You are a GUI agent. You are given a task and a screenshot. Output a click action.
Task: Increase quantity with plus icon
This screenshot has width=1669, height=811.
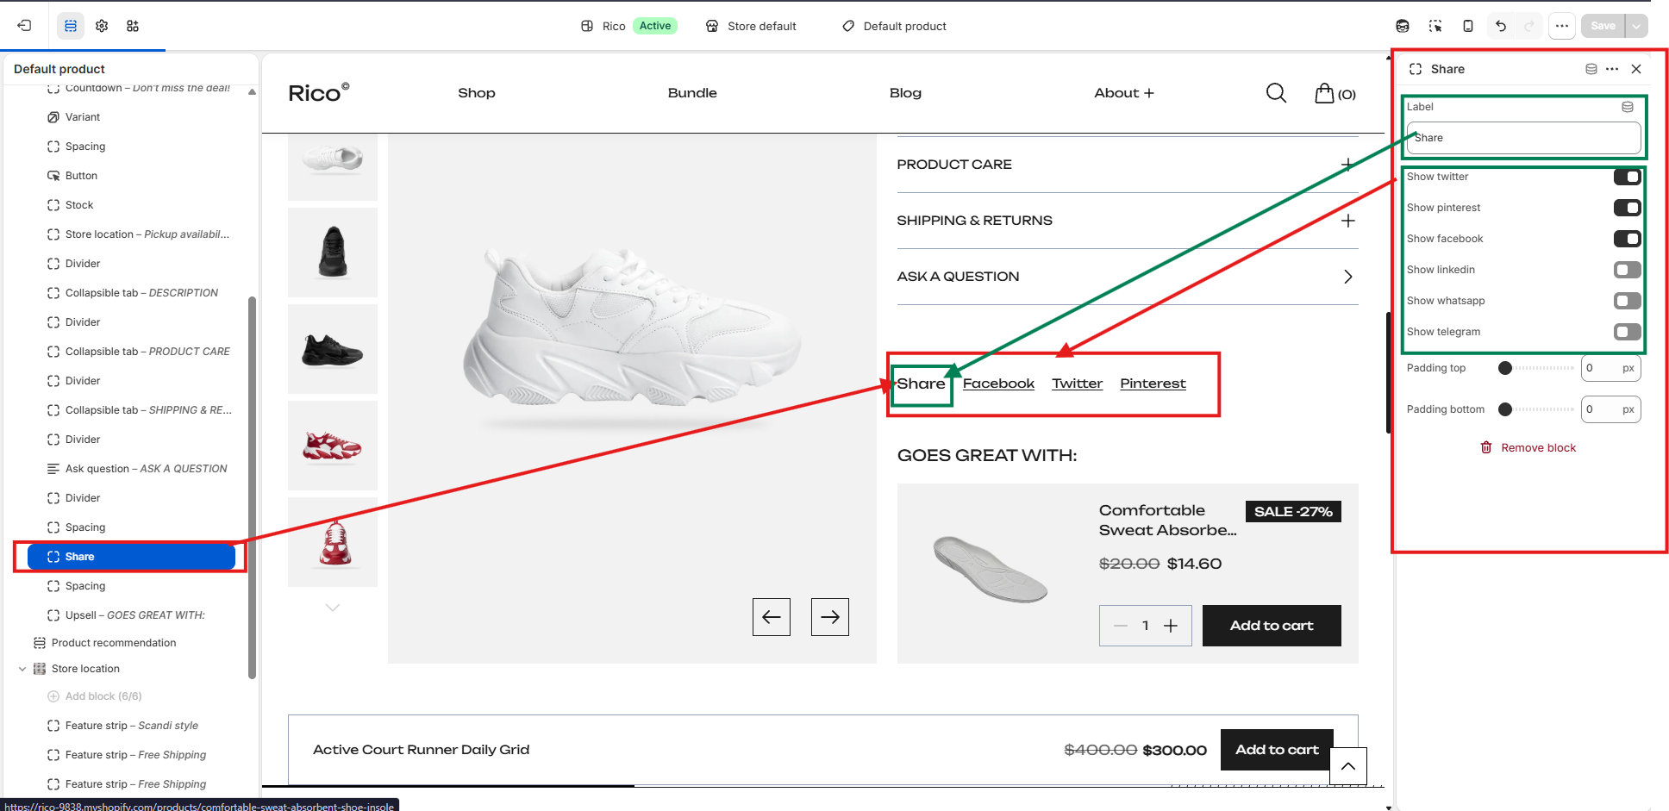(1171, 626)
